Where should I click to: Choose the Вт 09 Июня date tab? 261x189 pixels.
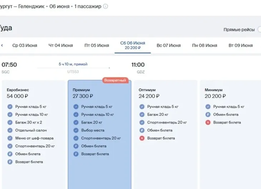241,45
